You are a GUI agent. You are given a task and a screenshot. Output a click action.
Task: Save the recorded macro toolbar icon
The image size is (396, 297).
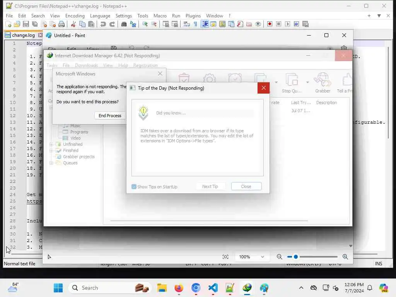306,24
